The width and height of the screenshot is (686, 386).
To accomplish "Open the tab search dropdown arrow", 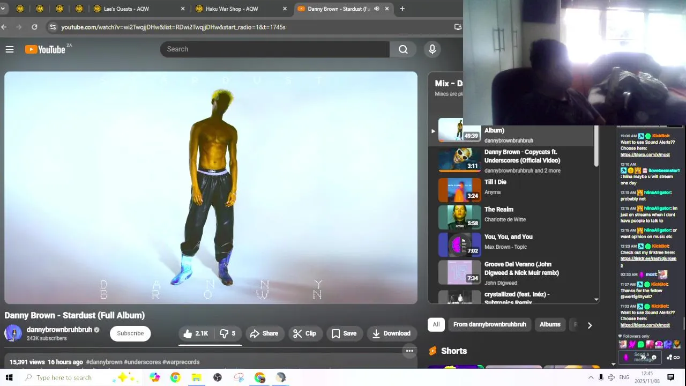I will point(3,9).
